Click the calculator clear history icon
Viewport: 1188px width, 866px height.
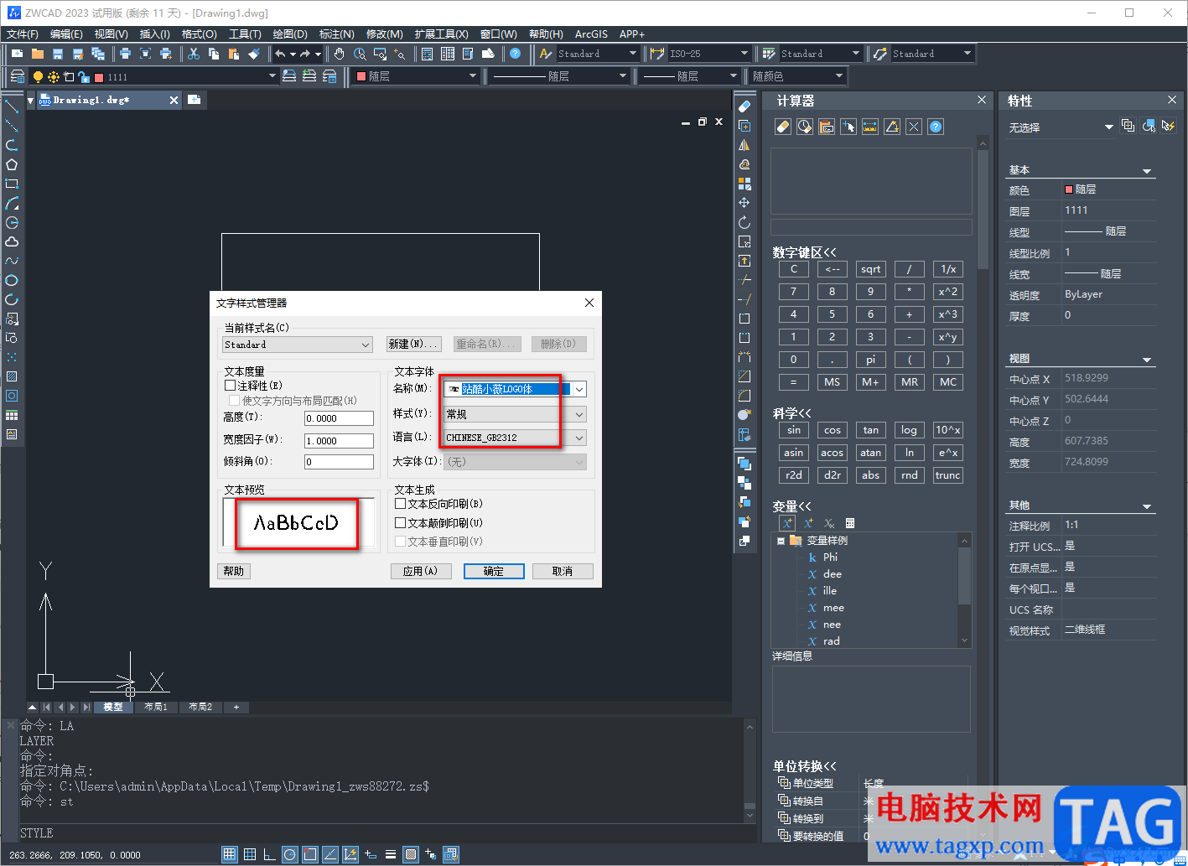(x=804, y=127)
